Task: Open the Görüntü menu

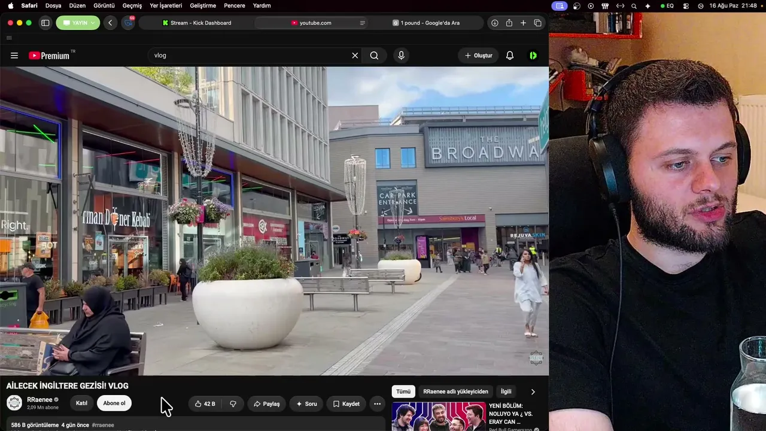Action: click(104, 5)
